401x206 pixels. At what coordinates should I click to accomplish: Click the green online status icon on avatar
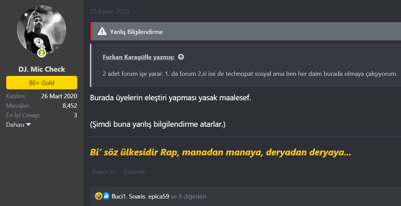tap(42, 53)
